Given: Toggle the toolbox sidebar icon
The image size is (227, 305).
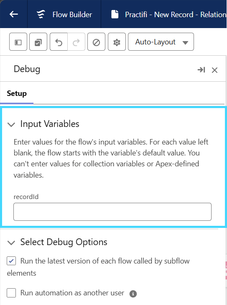Looking at the screenshot, I should 18,42.
